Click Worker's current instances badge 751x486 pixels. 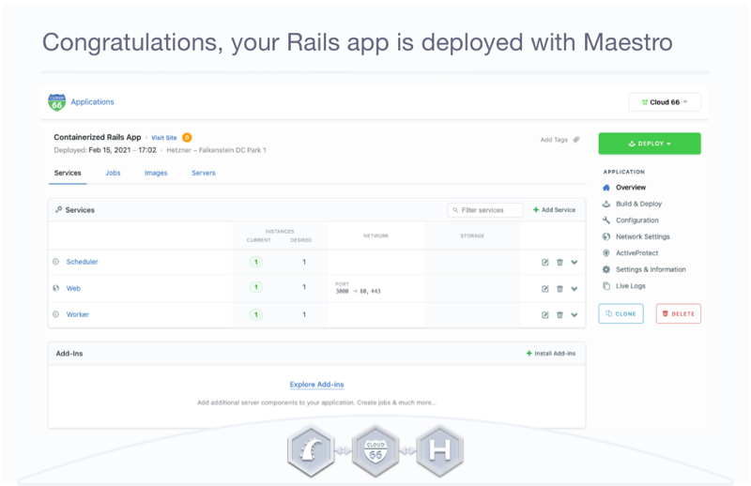[x=256, y=314]
